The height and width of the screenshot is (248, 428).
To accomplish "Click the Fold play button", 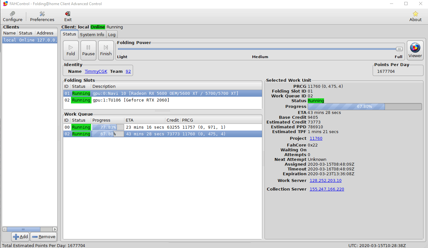I will click(71, 50).
